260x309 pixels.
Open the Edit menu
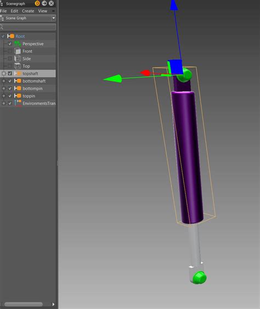(14, 11)
